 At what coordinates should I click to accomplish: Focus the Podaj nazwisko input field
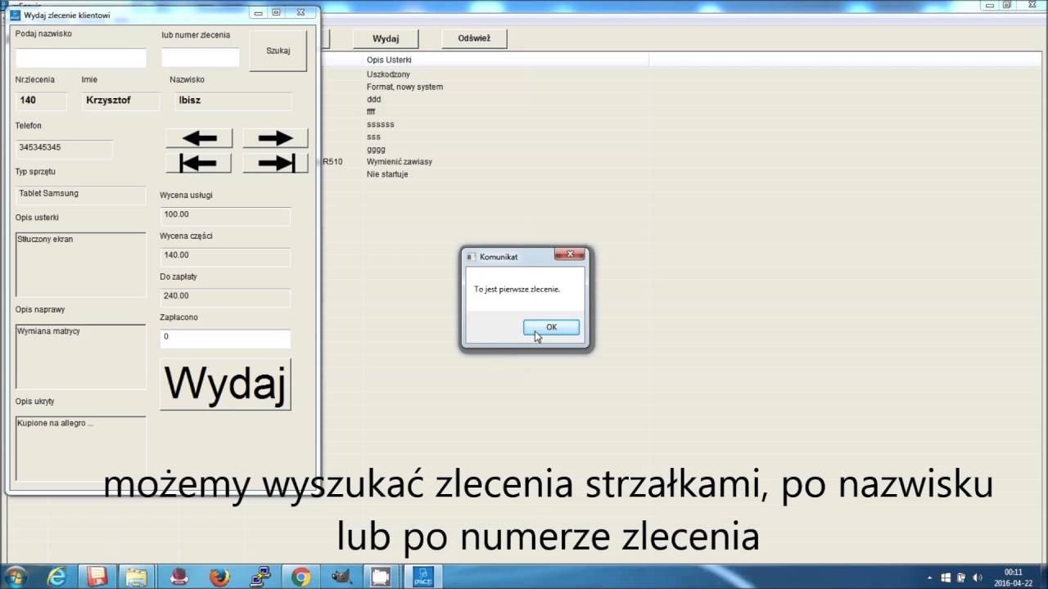coord(81,58)
